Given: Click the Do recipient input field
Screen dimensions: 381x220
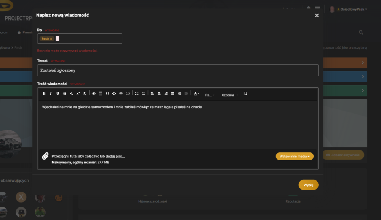Looking at the screenshot, I should tap(80, 38).
